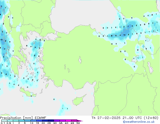Click the purple arrow beyond 50 mm on the legend
The image size is (160, 124).
[80, 121]
